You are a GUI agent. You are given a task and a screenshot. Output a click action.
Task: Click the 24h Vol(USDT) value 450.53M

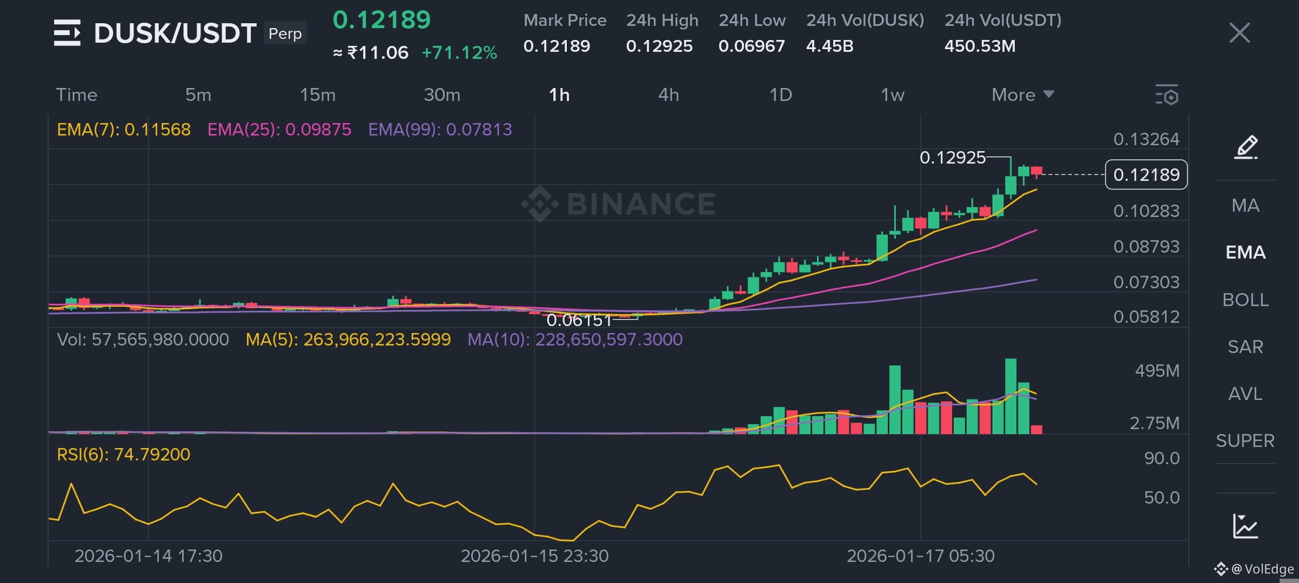(980, 46)
